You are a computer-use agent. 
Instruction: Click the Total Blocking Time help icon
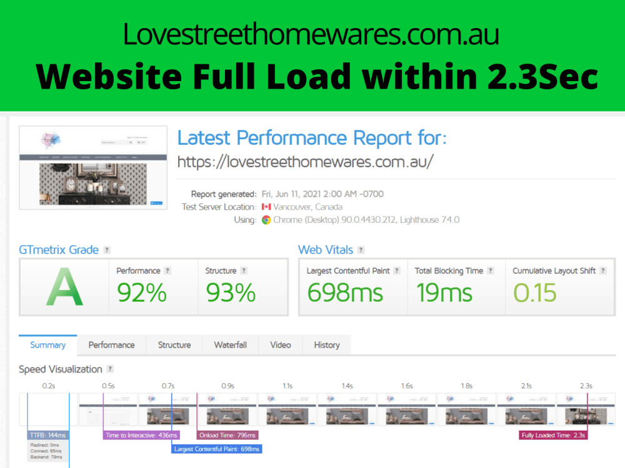tap(491, 271)
